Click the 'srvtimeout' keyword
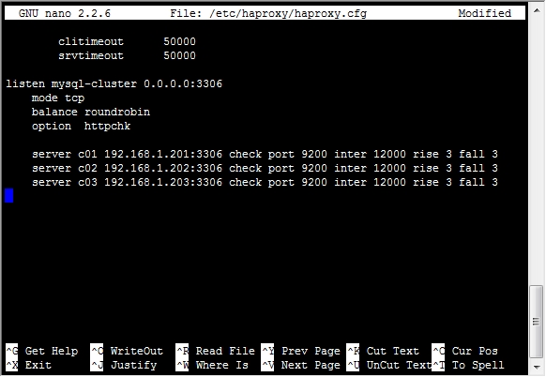This screenshot has width=546, height=377. point(91,55)
